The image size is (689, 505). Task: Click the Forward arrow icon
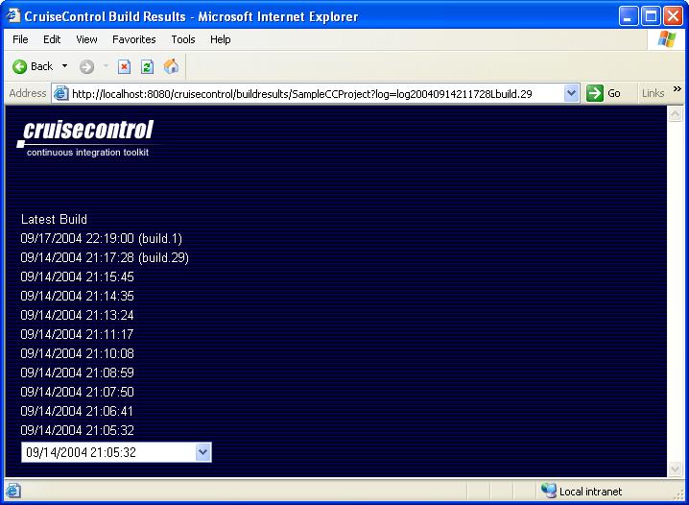pyautogui.click(x=86, y=67)
